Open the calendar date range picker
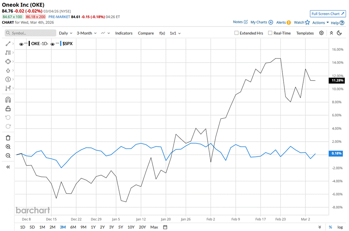The image size is (349, 231). pos(165,227)
